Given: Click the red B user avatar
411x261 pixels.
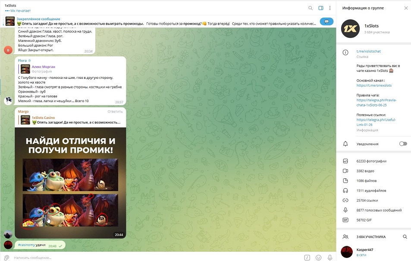Looking at the screenshot, I should 8,50.
